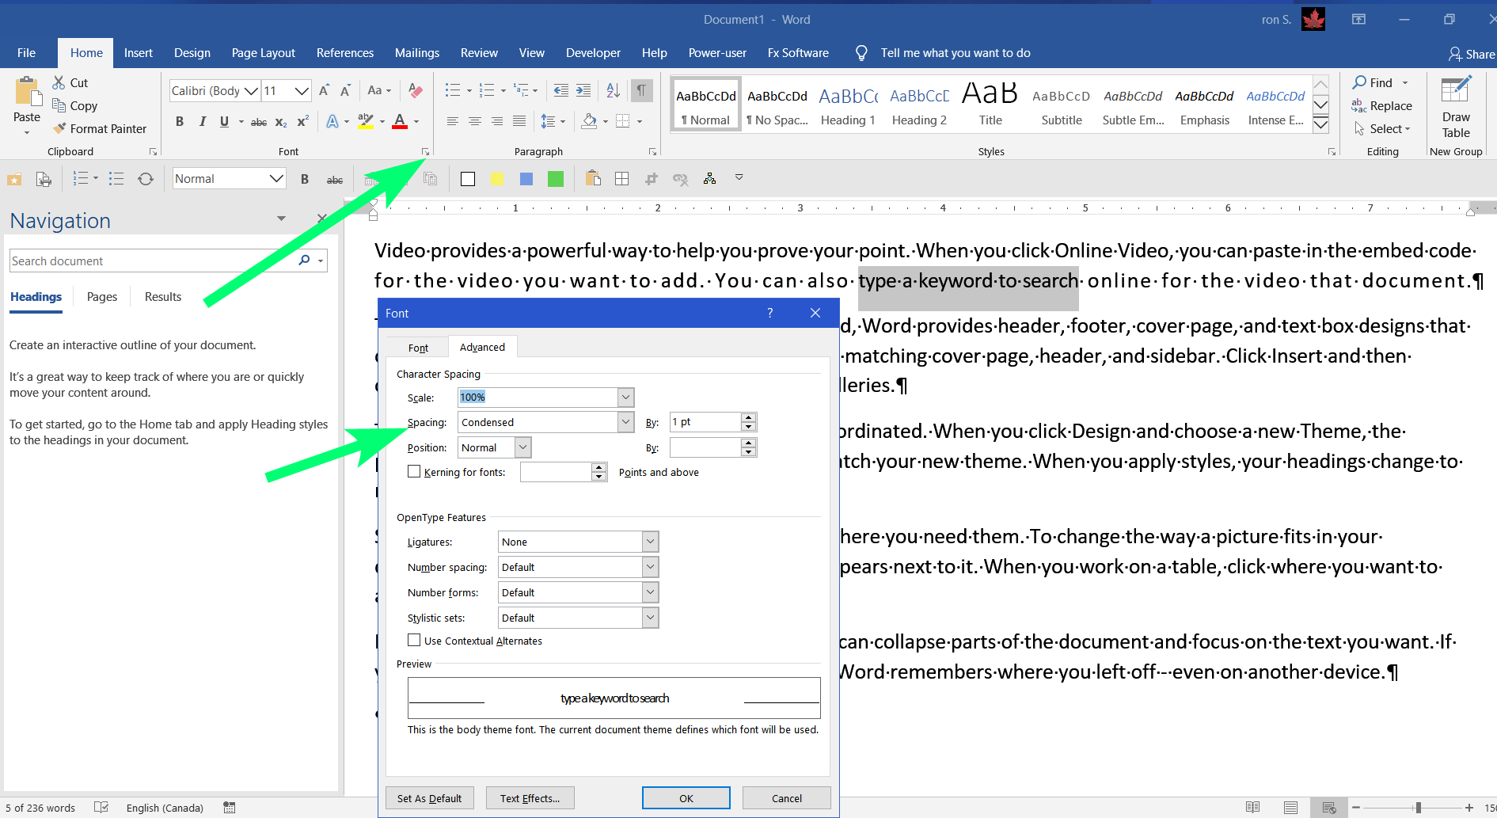Click the Superscript icon
This screenshot has height=818, width=1497.
click(302, 121)
